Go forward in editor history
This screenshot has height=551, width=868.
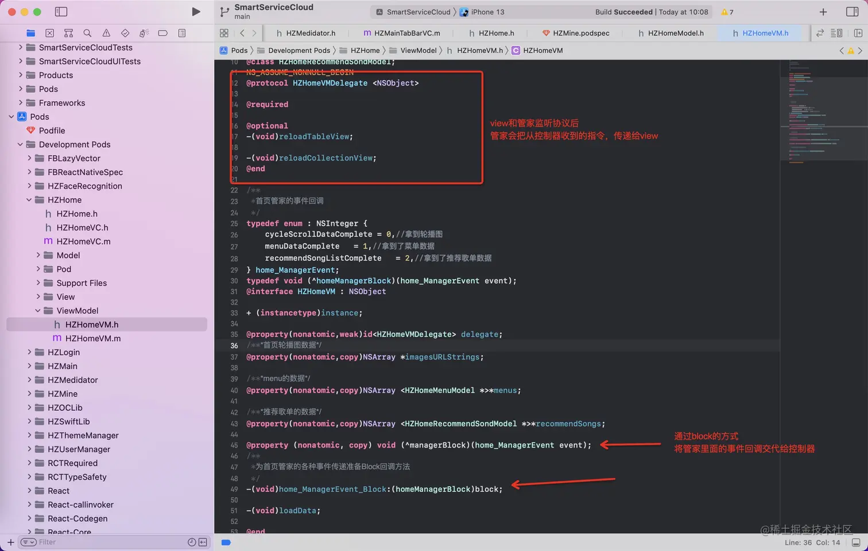coord(254,33)
